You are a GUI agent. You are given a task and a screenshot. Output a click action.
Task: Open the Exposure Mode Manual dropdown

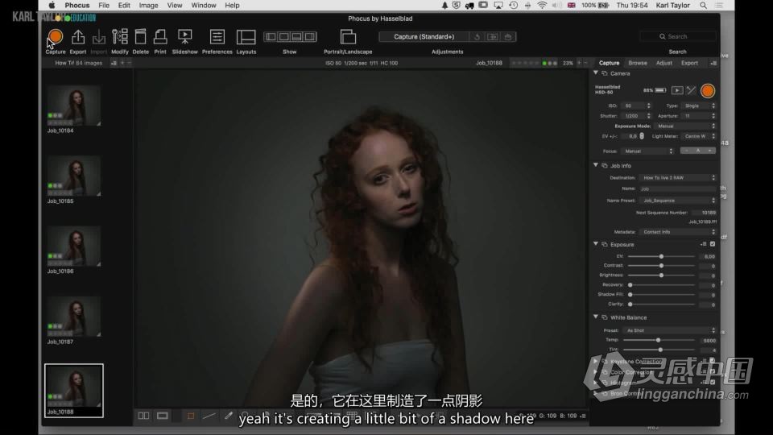(685, 126)
